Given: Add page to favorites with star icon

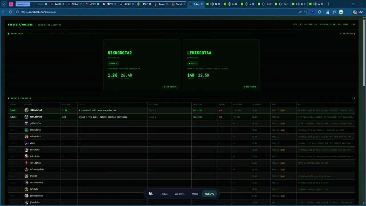Looking at the screenshot, I should pyautogui.click(x=306, y=12).
